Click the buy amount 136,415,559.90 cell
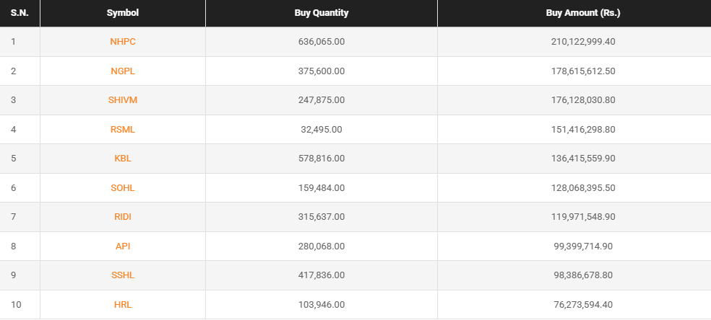The image size is (711, 320). point(583,159)
